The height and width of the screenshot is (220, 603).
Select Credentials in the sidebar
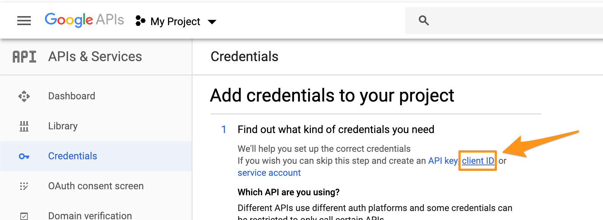point(73,156)
